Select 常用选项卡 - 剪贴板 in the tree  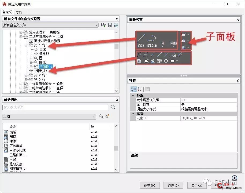[44, 32]
